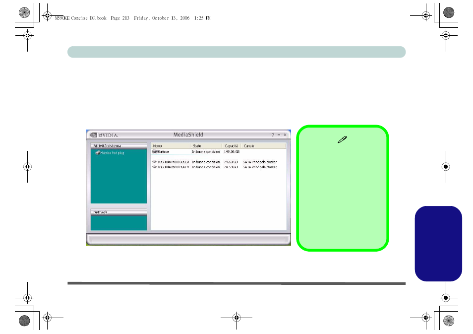
Task: Click the pencil note icon in the green box
Action: click(342, 141)
